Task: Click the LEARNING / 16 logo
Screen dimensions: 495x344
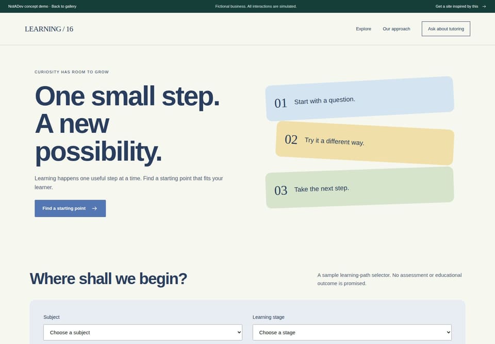Action: click(x=49, y=29)
